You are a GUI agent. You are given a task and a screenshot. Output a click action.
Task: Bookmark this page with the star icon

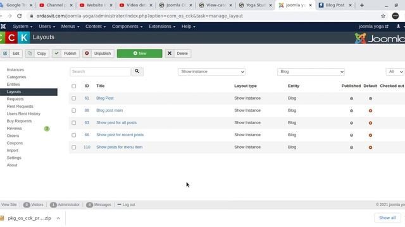click(383, 16)
